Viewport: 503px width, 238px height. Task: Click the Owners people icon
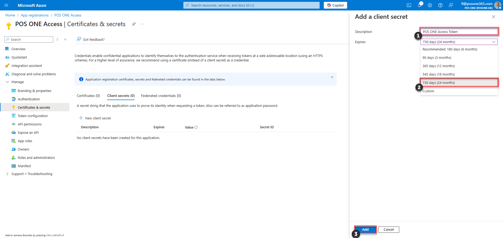point(14,149)
